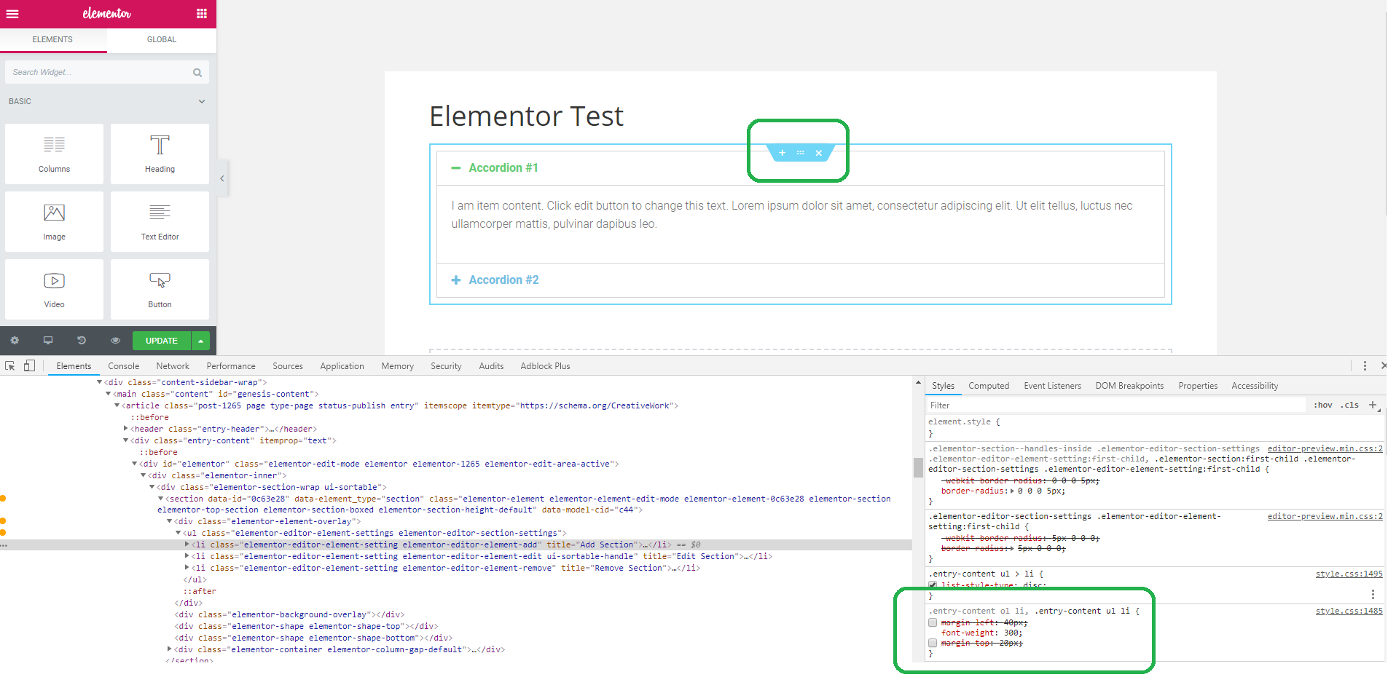Open the Sources DevTools tab
This screenshot has height=677, width=1388.
[x=288, y=366]
